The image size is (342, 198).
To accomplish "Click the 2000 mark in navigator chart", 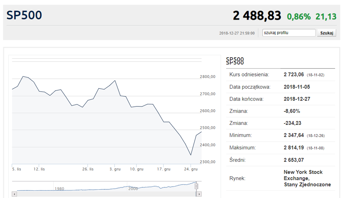I will 133,189.
